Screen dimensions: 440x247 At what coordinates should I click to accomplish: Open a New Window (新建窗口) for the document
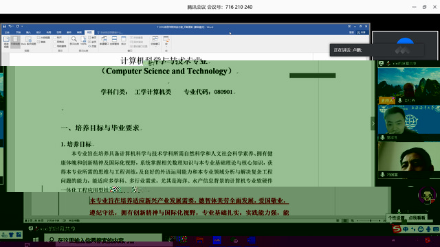point(104,40)
